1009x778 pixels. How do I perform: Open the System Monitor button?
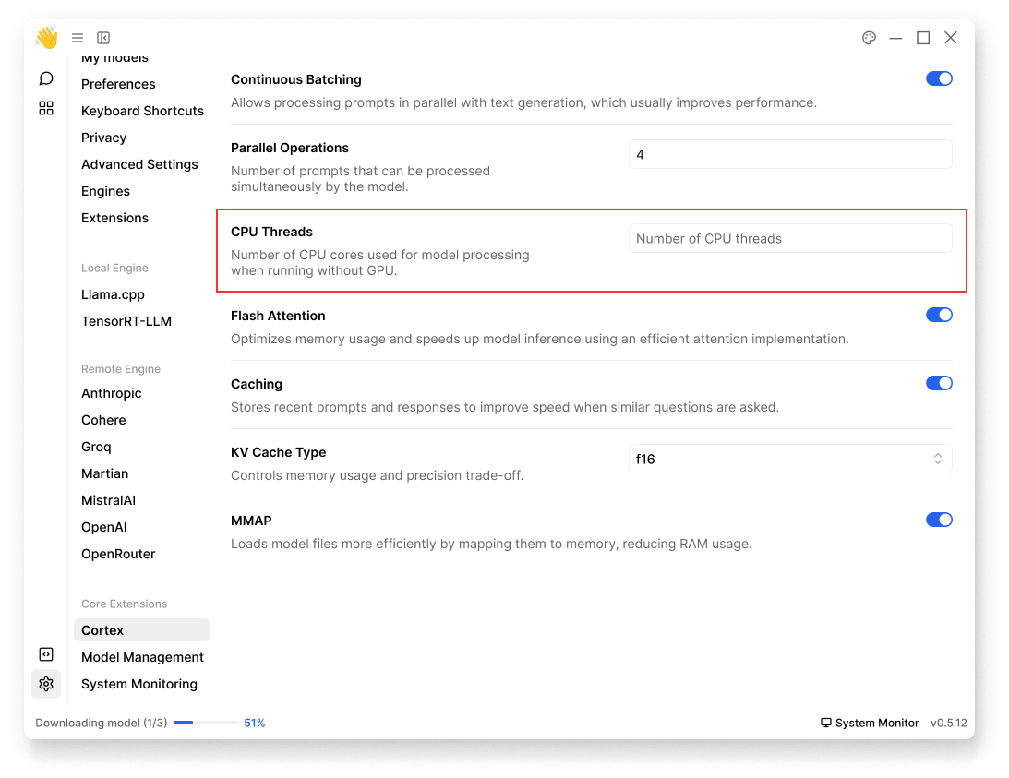870,723
